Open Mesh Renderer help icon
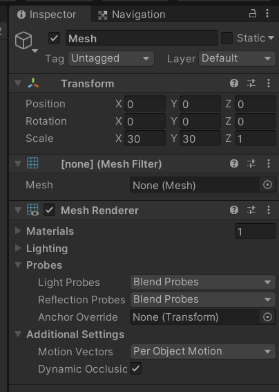 coord(234,210)
